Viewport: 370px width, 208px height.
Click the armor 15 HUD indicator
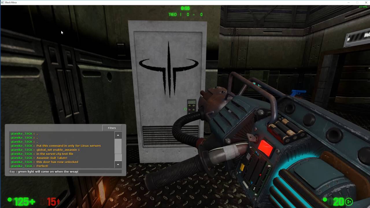[x=50, y=201]
